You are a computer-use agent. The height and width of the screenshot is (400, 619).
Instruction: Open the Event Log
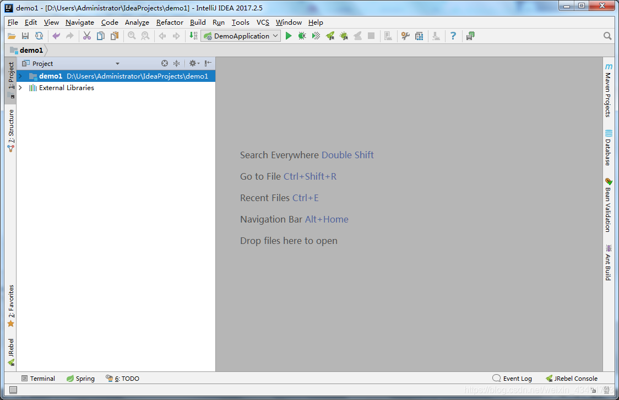(512, 379)
